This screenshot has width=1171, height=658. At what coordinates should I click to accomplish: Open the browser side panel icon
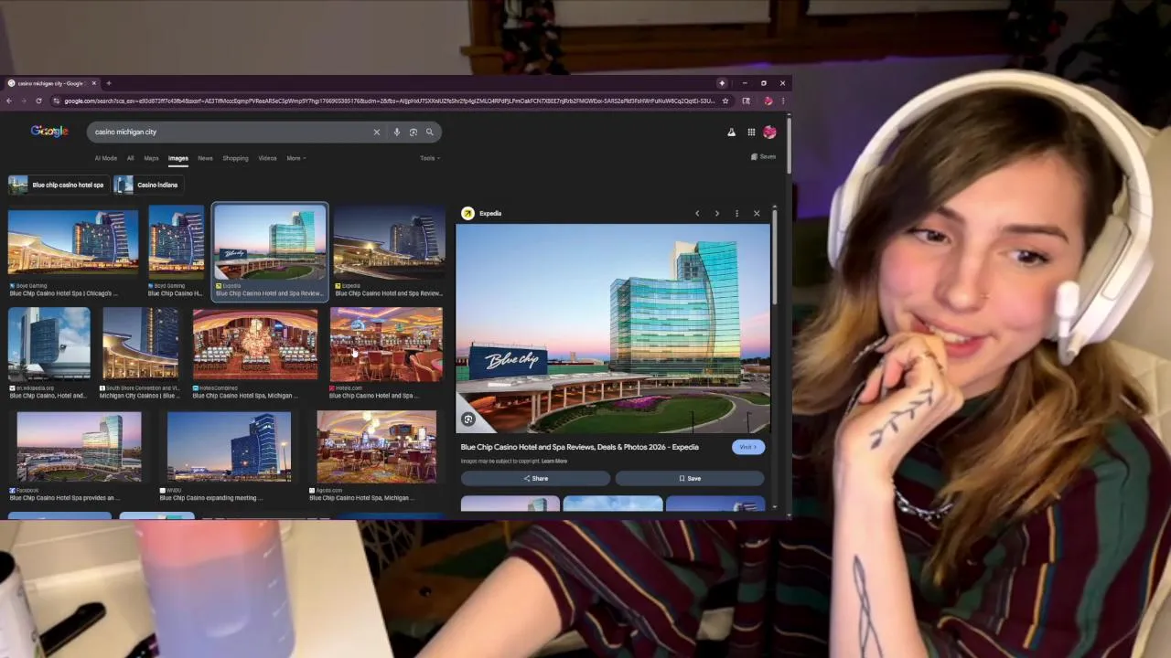(x=747, y=101)
